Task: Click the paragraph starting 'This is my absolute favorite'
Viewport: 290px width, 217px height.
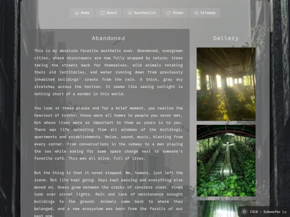Action: click(x=108, y=72)
